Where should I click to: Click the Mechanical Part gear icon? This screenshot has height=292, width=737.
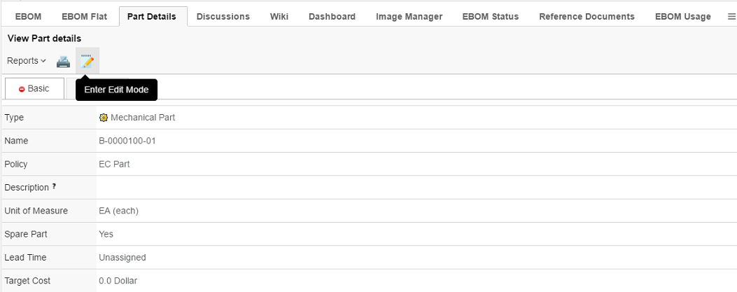click(104, 118)
